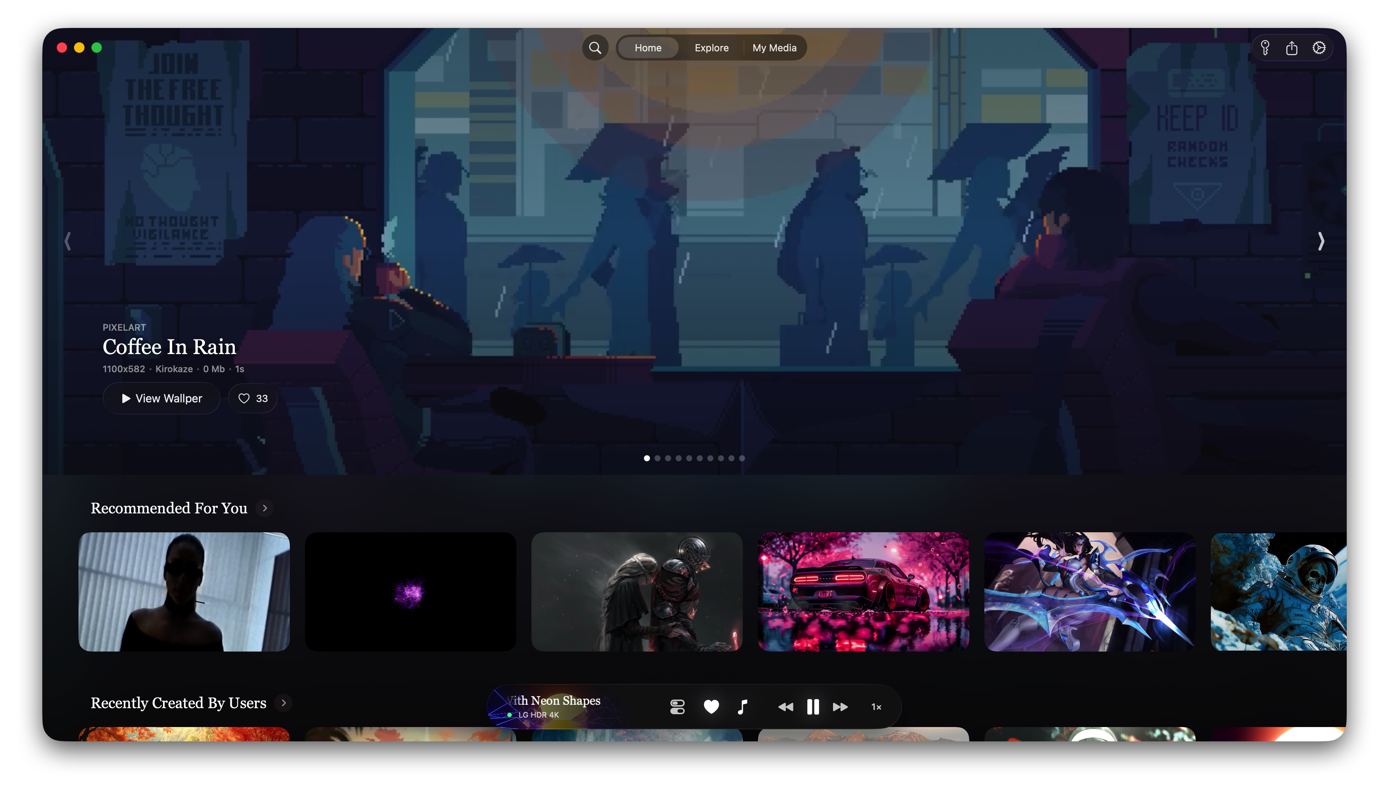Screen dimensions: 1389x798
Task: Click the View Wallper button
Action: [161, 399]
